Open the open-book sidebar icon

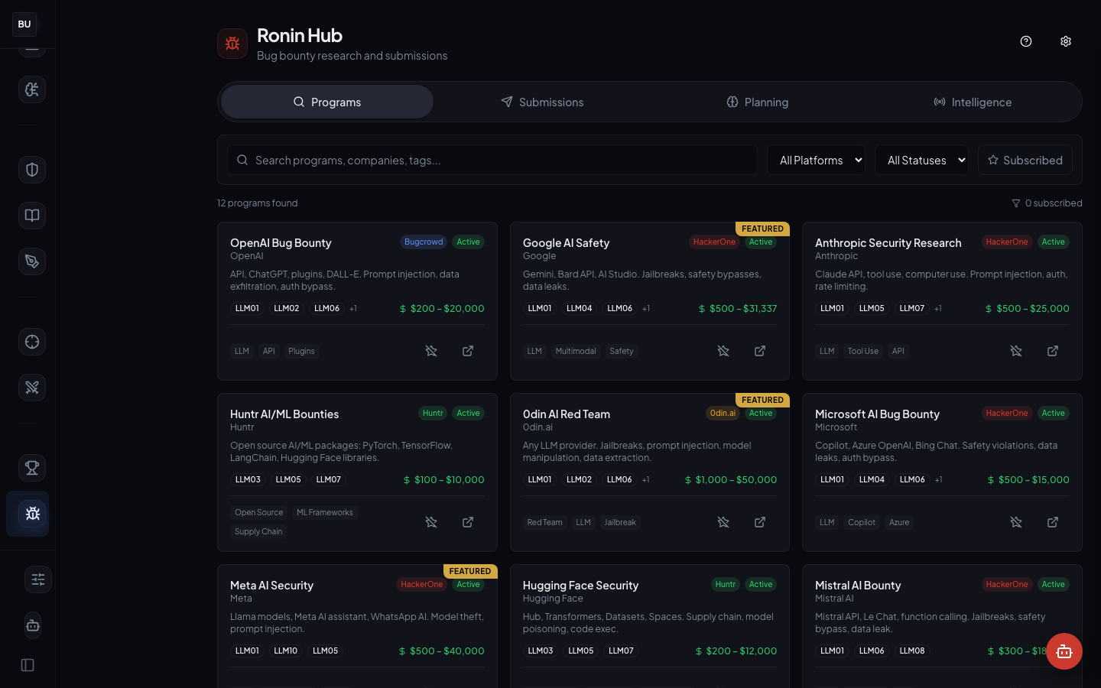point(32,216)
